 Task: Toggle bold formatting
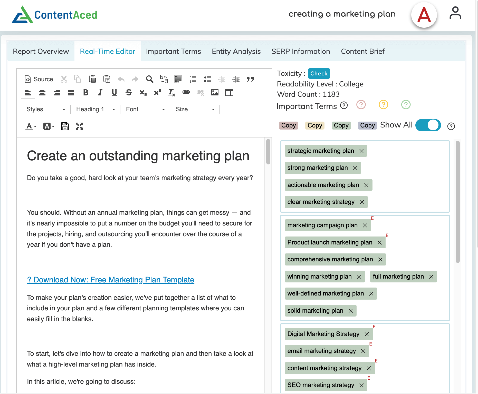(x=86, y=92)
